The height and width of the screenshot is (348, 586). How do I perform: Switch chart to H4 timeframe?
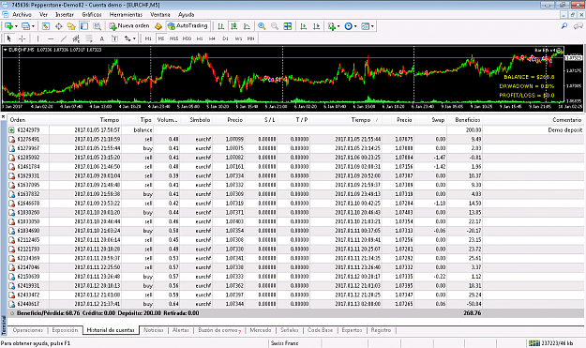pyautogui.click(x=212, y=38)
